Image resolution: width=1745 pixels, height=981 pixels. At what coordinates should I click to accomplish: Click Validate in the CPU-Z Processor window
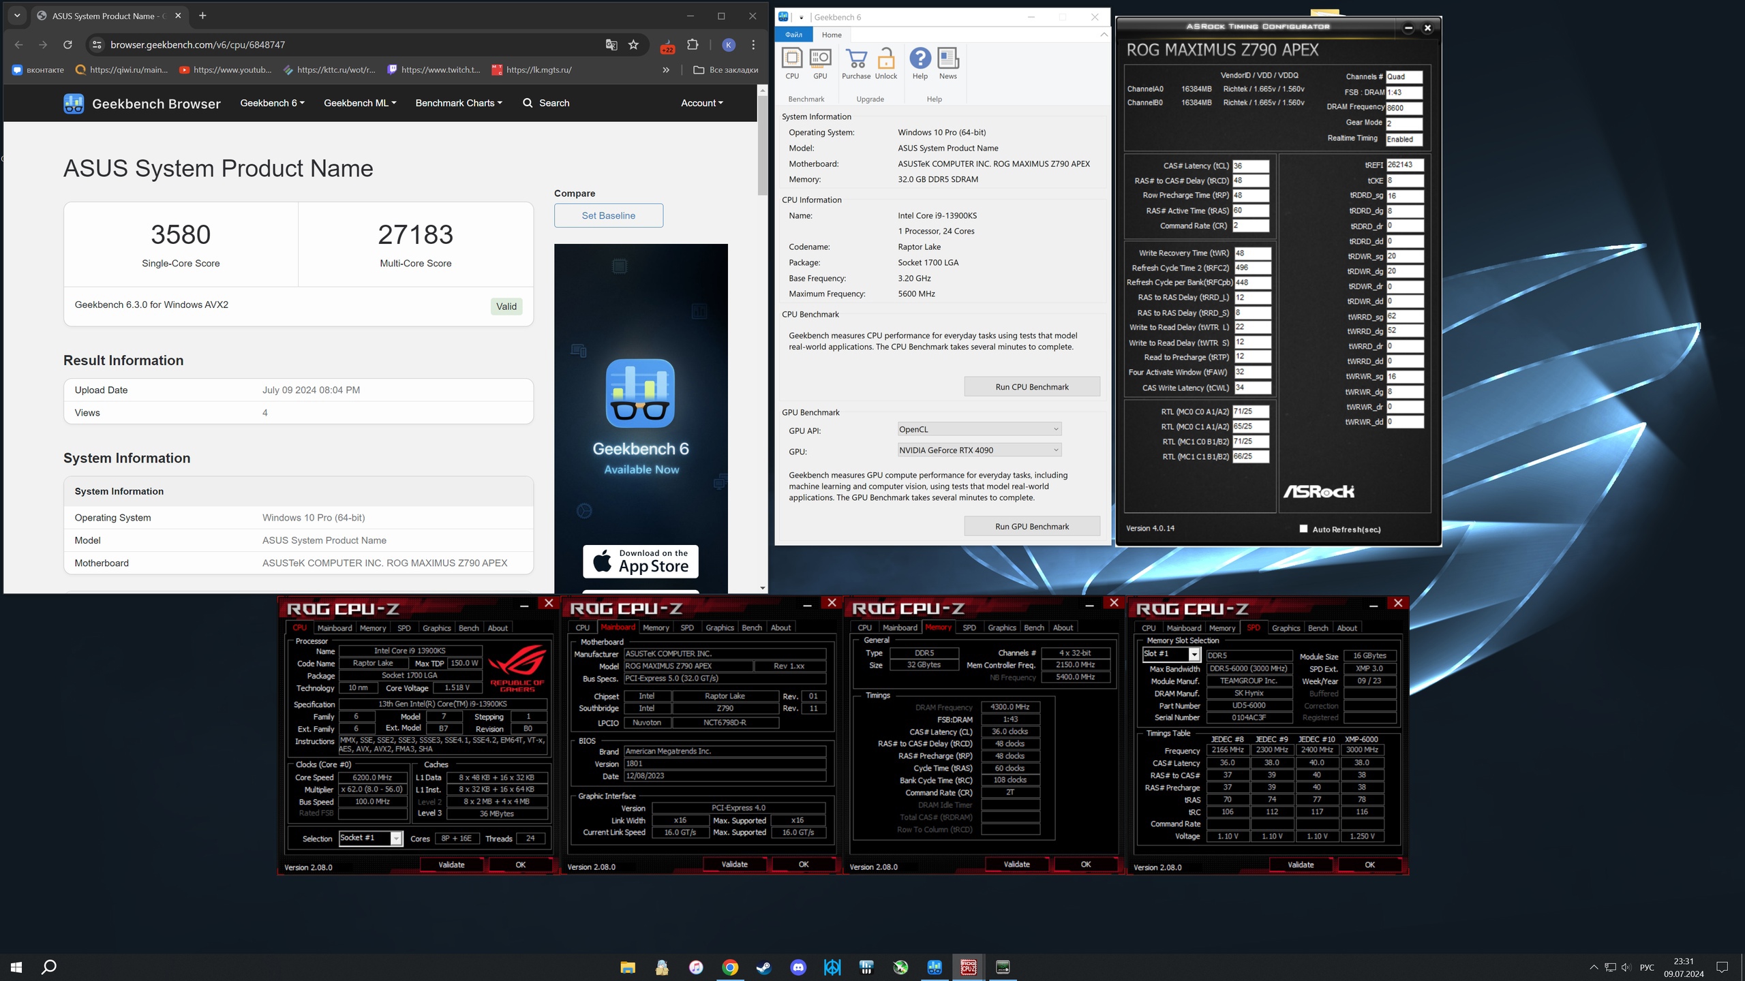451,865
